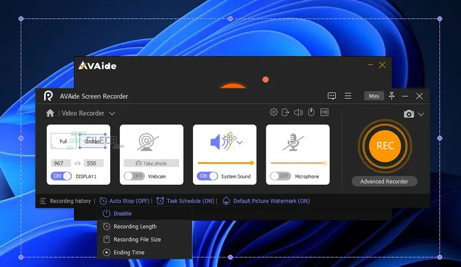Open Default Picture Watermark (ON) settings
The height and width of the screenshot is (267, 461).
[271, 201]
